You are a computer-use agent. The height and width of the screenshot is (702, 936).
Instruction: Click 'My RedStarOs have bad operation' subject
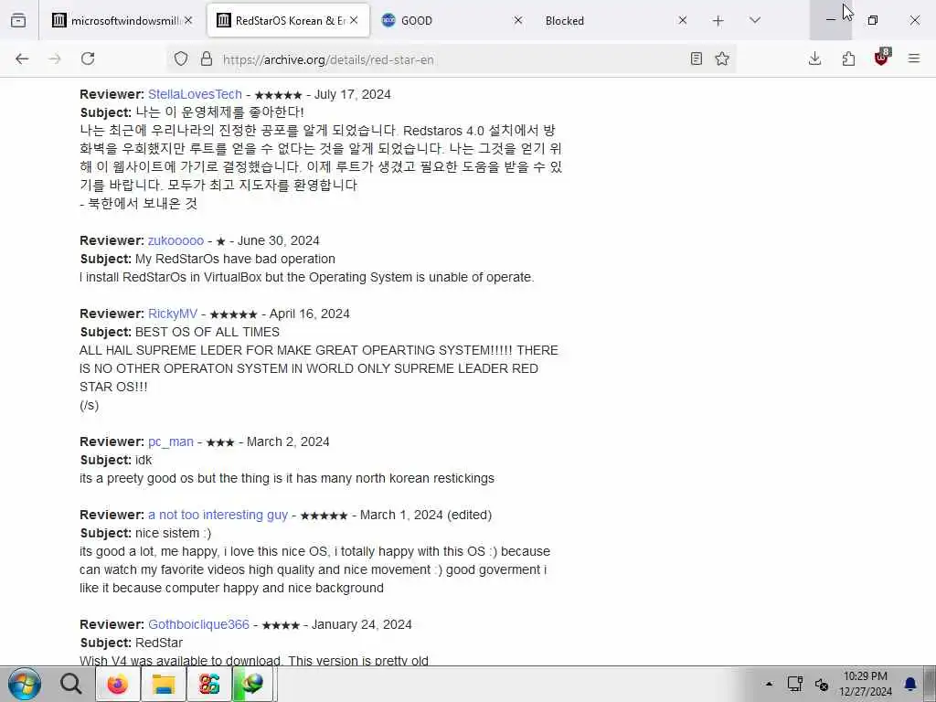point(235,259)
